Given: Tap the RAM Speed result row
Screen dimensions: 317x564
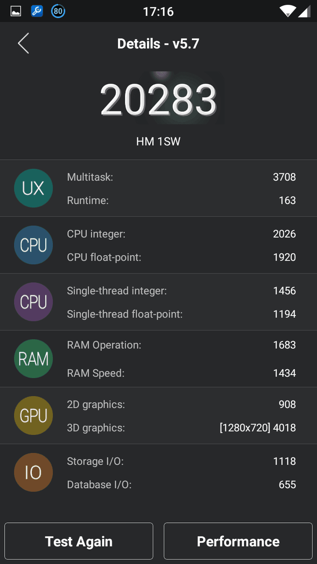Looking at the screenshot, I should click(x=181, y=373).
